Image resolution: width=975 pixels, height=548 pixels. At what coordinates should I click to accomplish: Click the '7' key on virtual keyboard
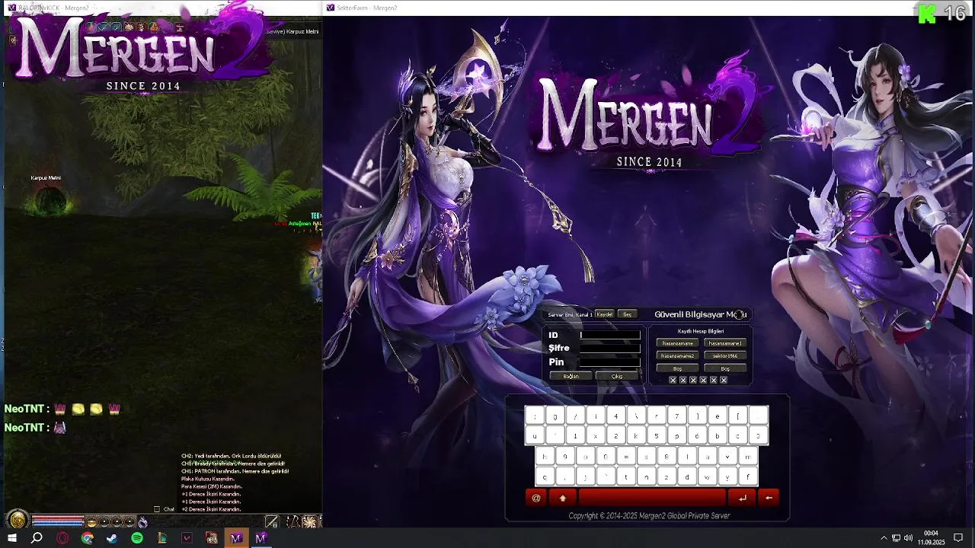[x=676, y=416]
